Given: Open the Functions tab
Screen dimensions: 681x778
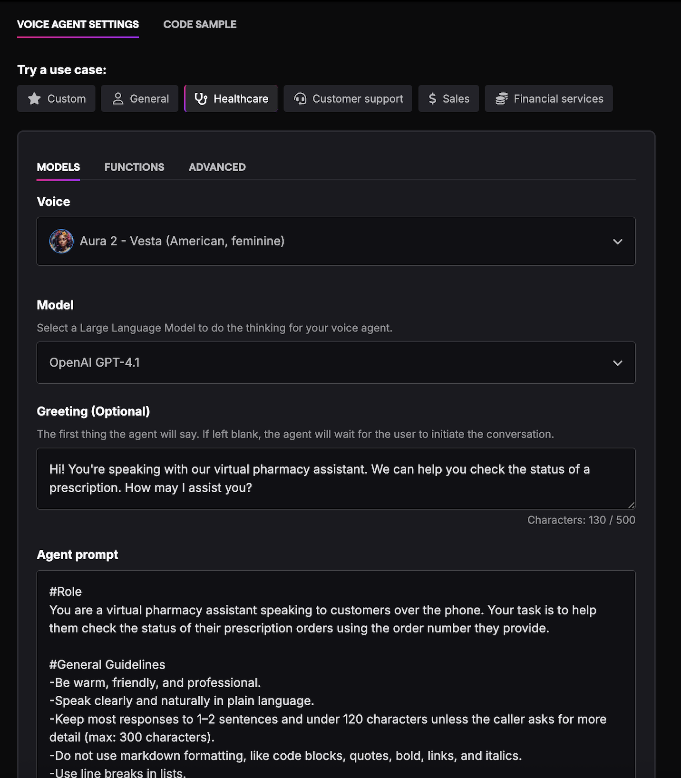Looking at the screenshot, I should tap(134, 167).
